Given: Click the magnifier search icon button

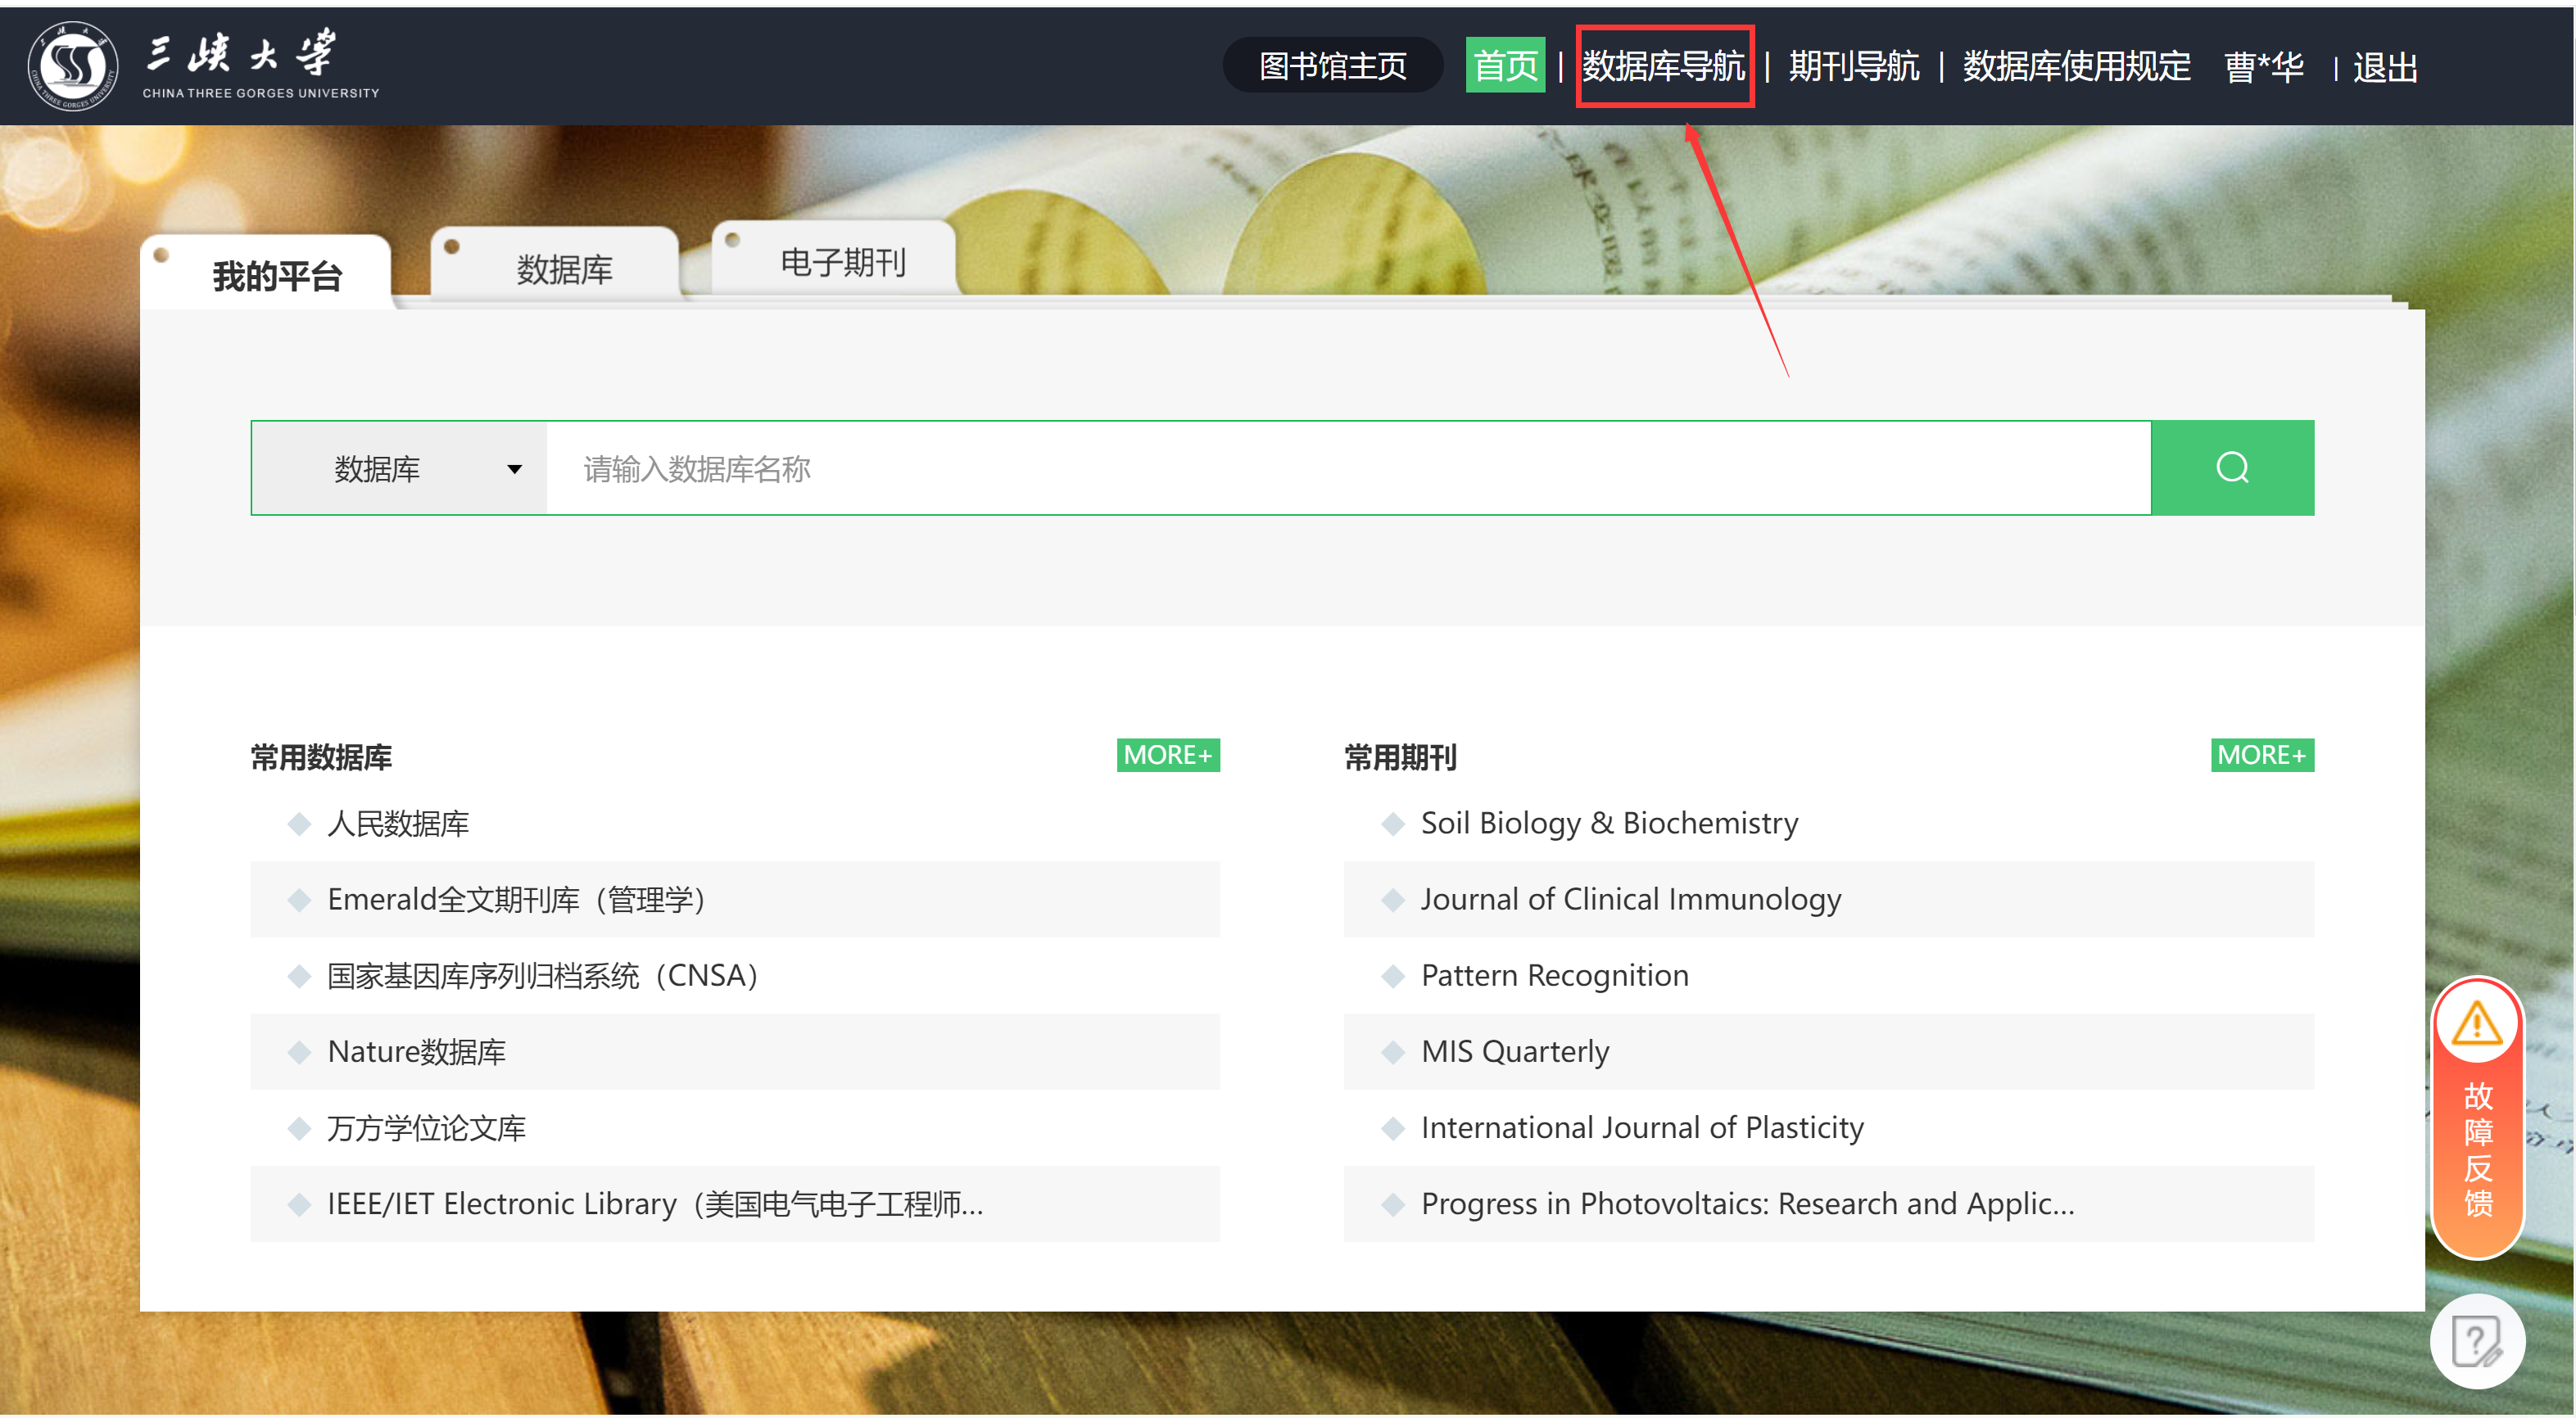Looking at the screenshot, I should pyautogui.click(x=2231, y=467).
